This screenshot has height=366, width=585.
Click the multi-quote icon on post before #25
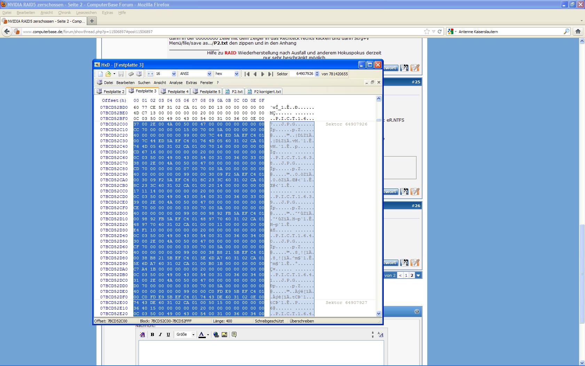click(x=404, y=68)
